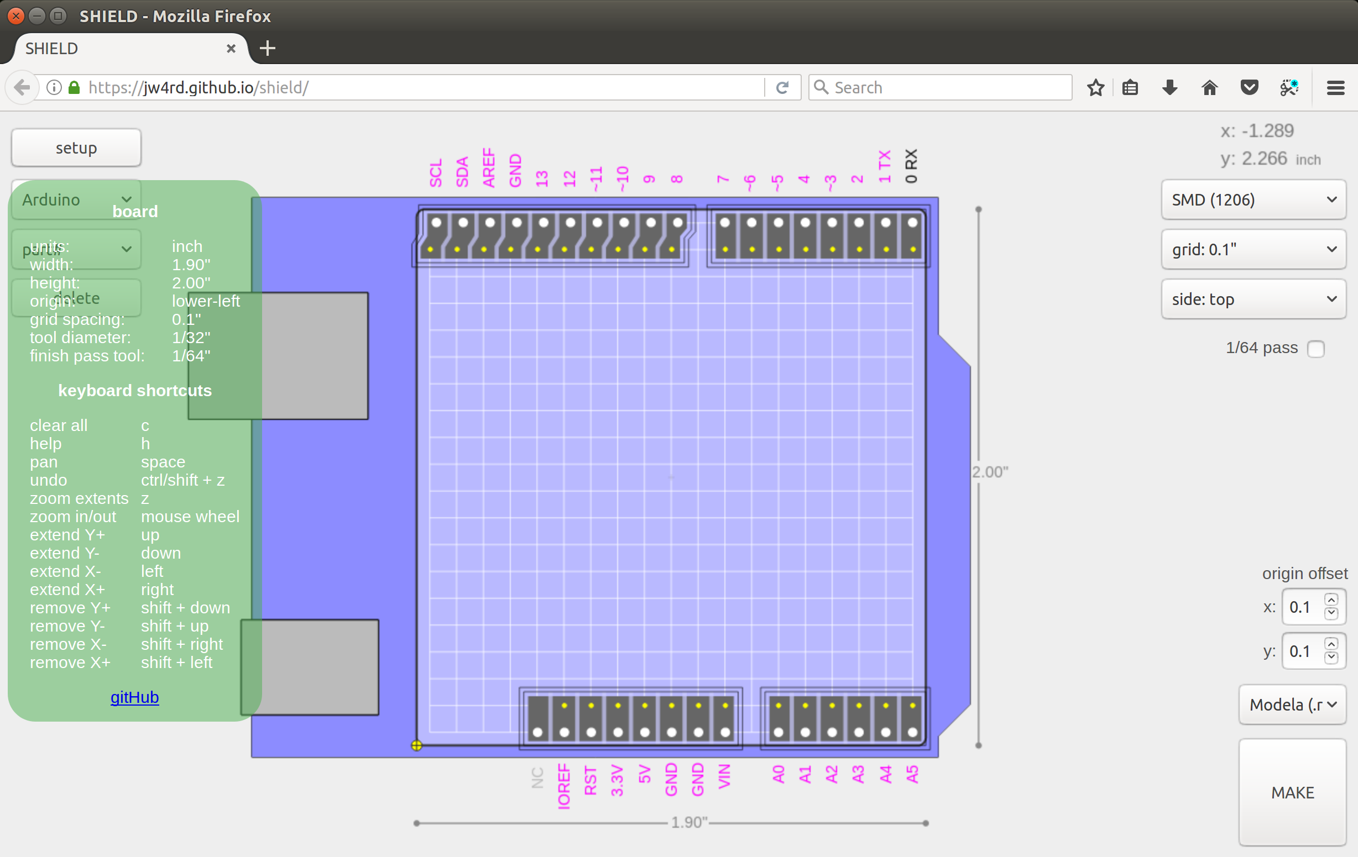Screen dimensions: 1358x857
Task: Increase origin offset y with up stepper
Action: click(x=1331, y=644)
